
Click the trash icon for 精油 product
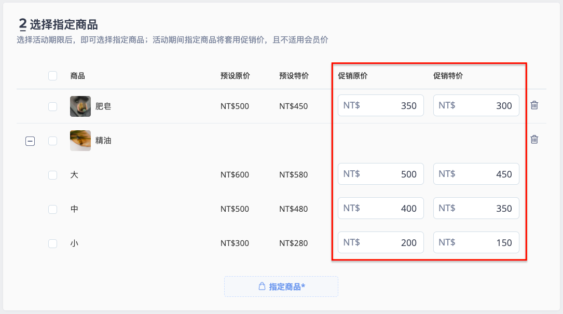click(534, 139)
